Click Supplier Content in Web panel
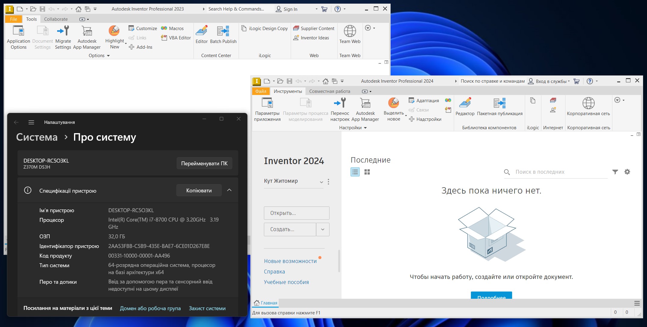This screenshot has width=647, height=327. coord(314,28)
